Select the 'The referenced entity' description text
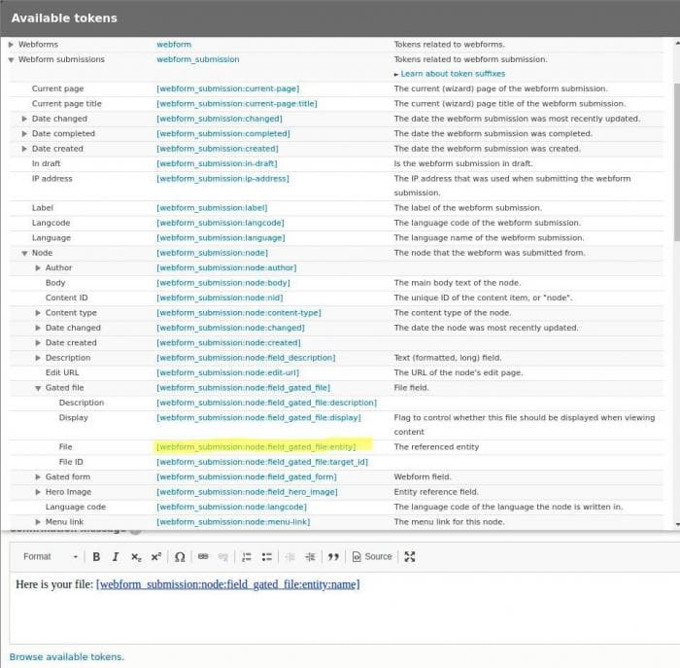 click(x=436, y=447)
